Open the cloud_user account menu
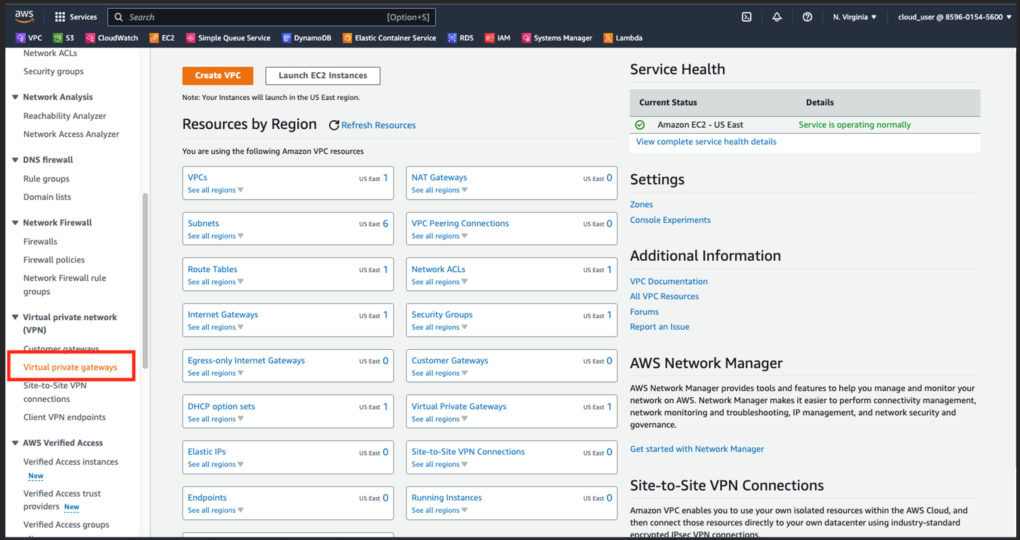Viewport: 1020px width, 540px height. [x=954, y=17]
